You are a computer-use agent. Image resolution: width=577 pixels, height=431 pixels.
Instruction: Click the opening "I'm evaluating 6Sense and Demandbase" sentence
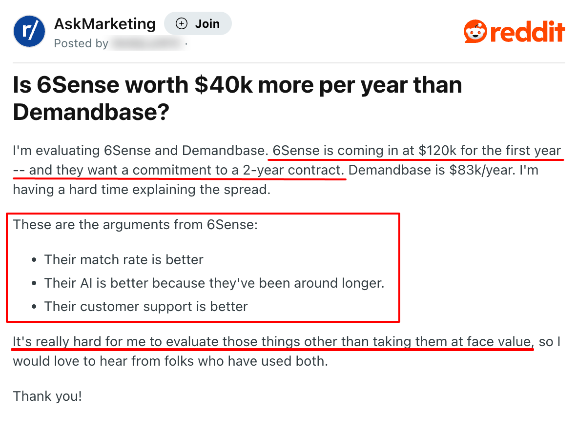click(139, 150)
